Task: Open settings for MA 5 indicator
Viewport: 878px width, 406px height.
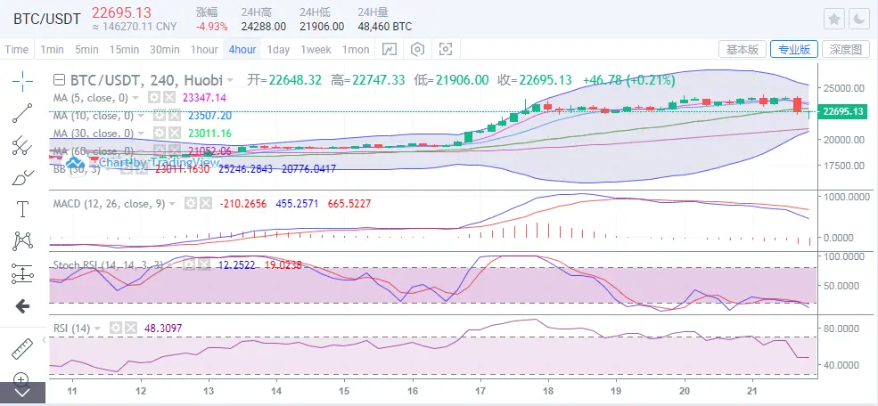Action: 153,98
